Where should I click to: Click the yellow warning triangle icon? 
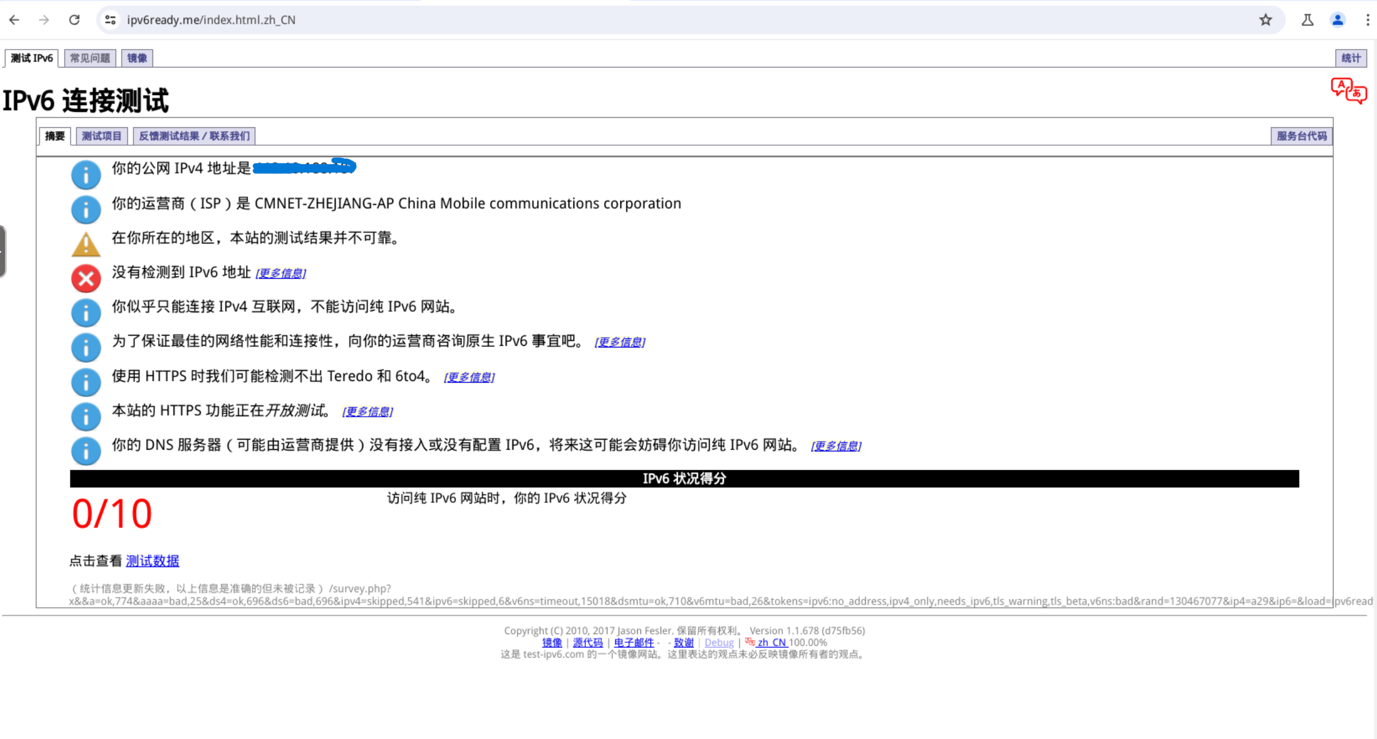click(86, 244)
